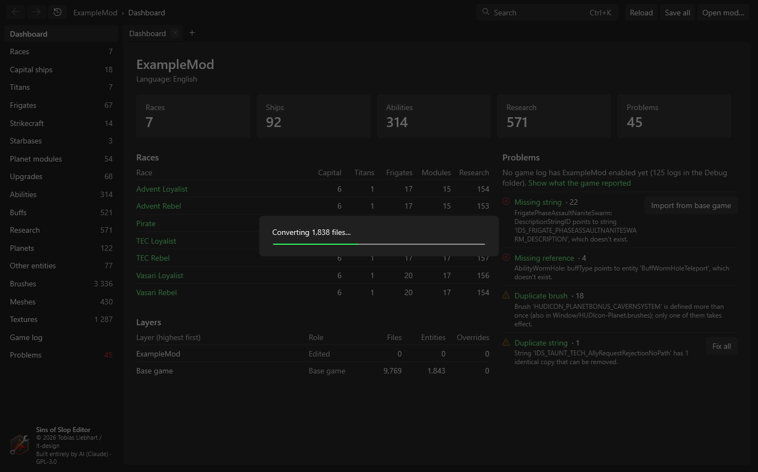Open the Brushes sidebar section
The image size is (758, 472).
point(61,284)
